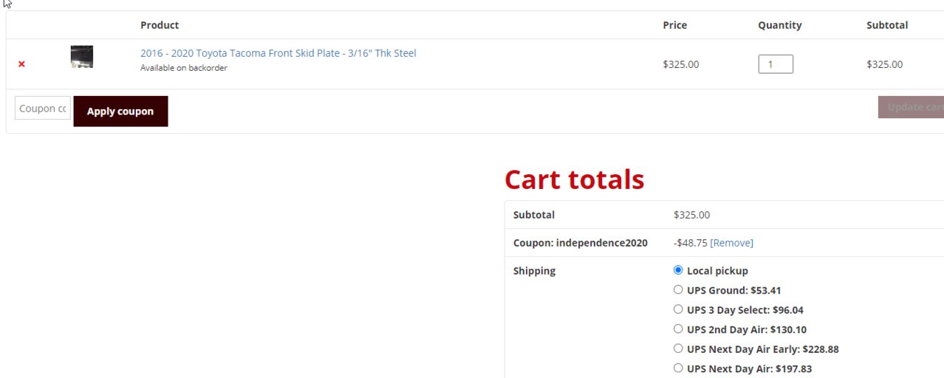Focus the Coupon code input field
944x378 pixels.
click(43, 109)
